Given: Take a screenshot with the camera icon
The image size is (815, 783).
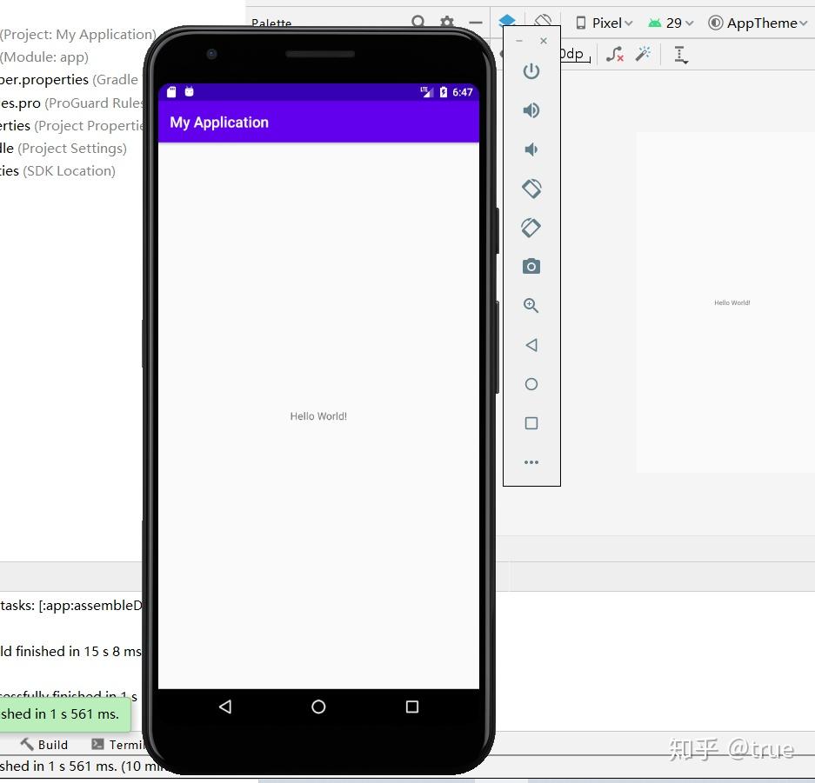Looking at the screenshot, I should point(531,267).
